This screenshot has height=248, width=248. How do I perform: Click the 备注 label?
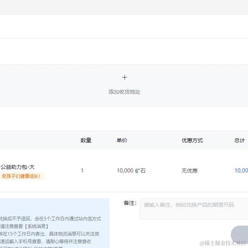coord(130,203)
